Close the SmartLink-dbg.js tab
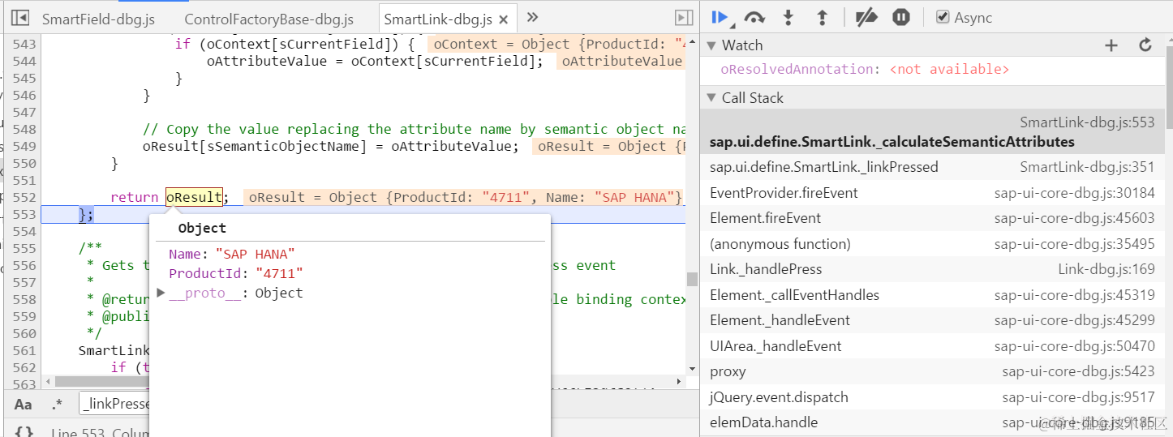This screenshot has height=437, width=1173. click(505, 19)
